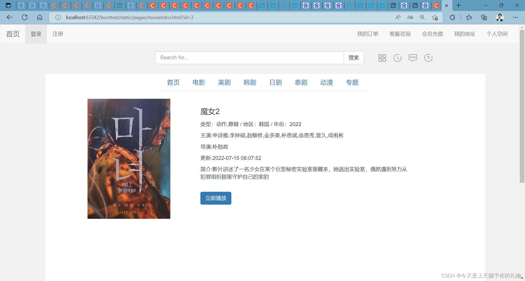Open Collections icon in toolbar
Viewport: 525px width, 281px height.
click(x=484, y=17)
